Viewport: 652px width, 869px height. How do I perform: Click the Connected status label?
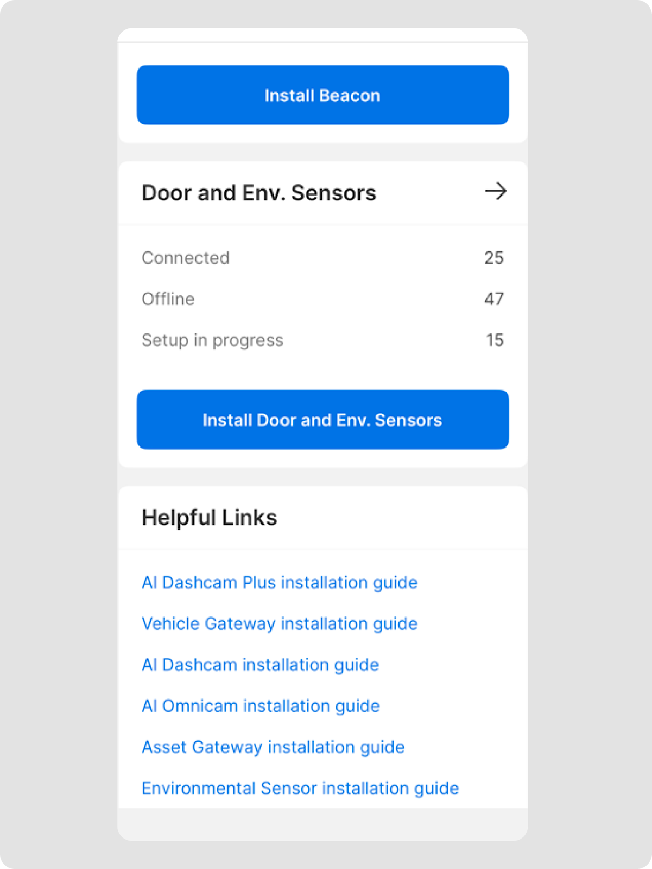(x=186, y=258)
